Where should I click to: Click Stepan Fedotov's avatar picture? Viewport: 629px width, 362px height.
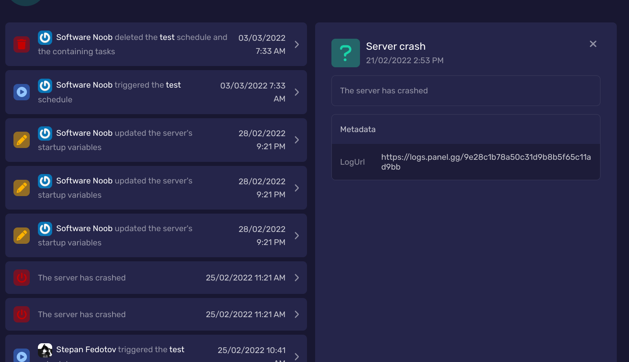click(x=45, y=350)
